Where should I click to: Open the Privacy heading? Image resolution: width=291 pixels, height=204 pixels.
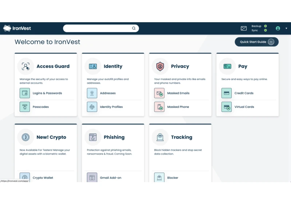tap(180, 66)
